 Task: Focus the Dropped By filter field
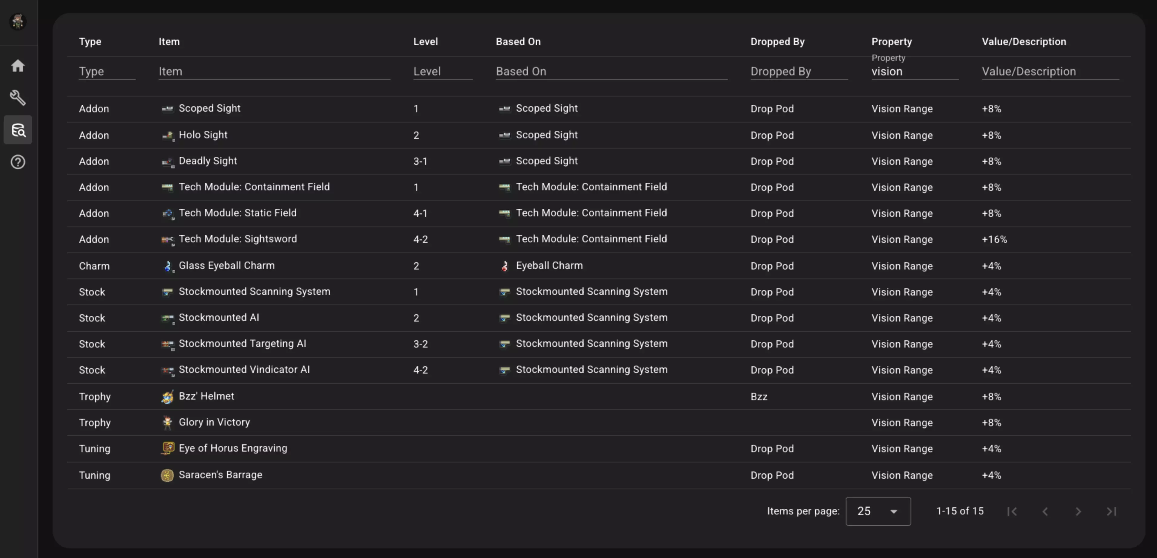pos(799,71)
